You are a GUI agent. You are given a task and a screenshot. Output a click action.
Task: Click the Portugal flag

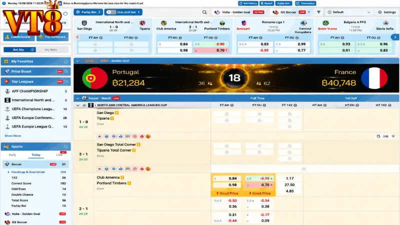coord(95,78)
